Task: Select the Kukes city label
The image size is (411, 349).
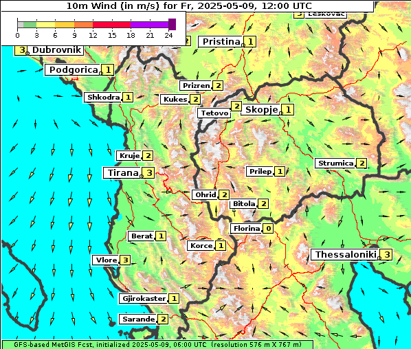Action: (175, 100)
